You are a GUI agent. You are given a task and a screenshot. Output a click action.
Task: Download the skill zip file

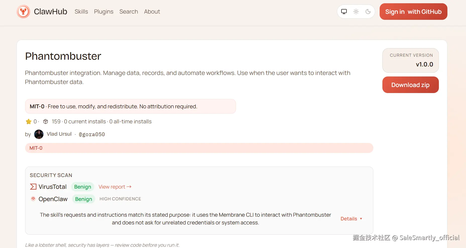(410, 85)
